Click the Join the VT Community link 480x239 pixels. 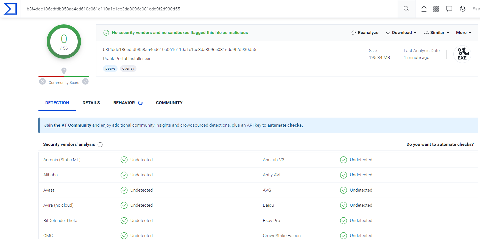[x=68, y=125]
